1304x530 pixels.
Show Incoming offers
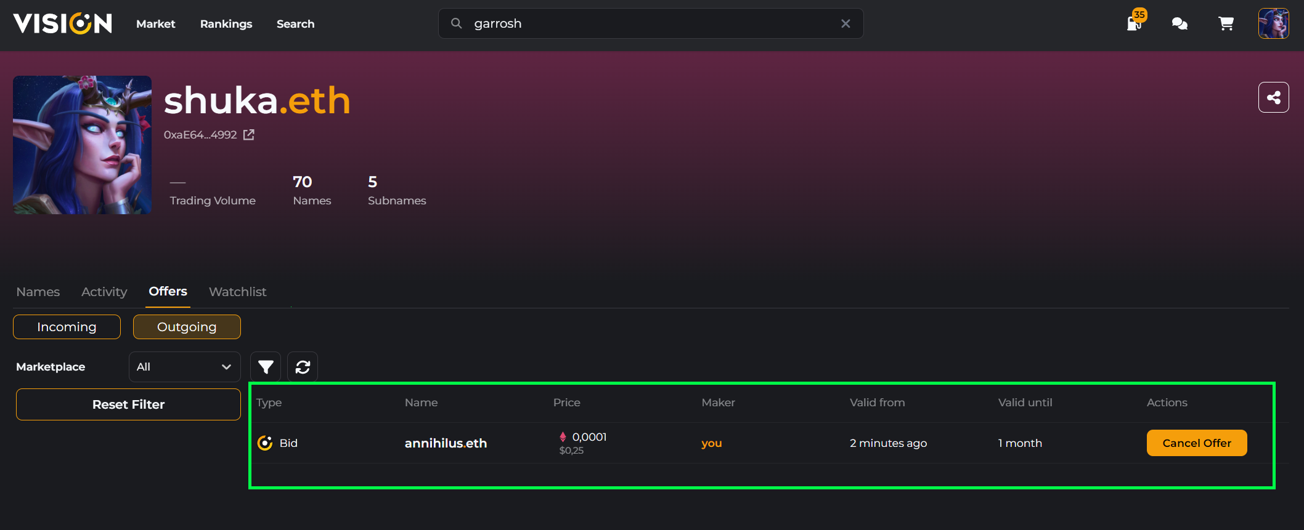67,327
